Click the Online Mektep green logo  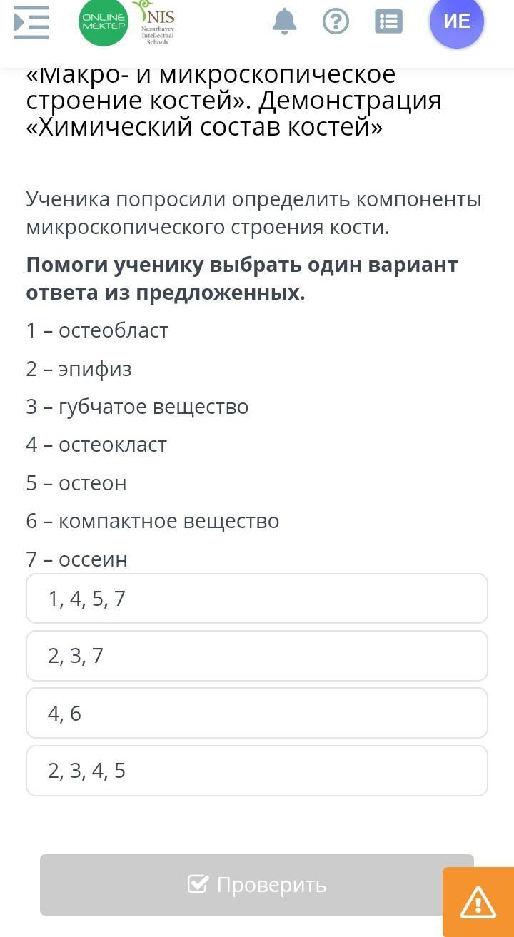104,21
